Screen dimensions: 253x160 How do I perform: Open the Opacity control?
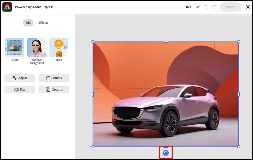pos(54,89)
